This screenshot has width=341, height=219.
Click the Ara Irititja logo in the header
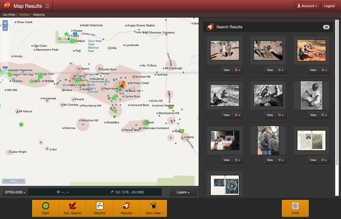click(7, 6)
